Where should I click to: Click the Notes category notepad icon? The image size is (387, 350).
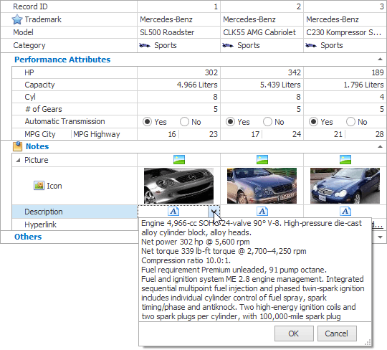17,146
